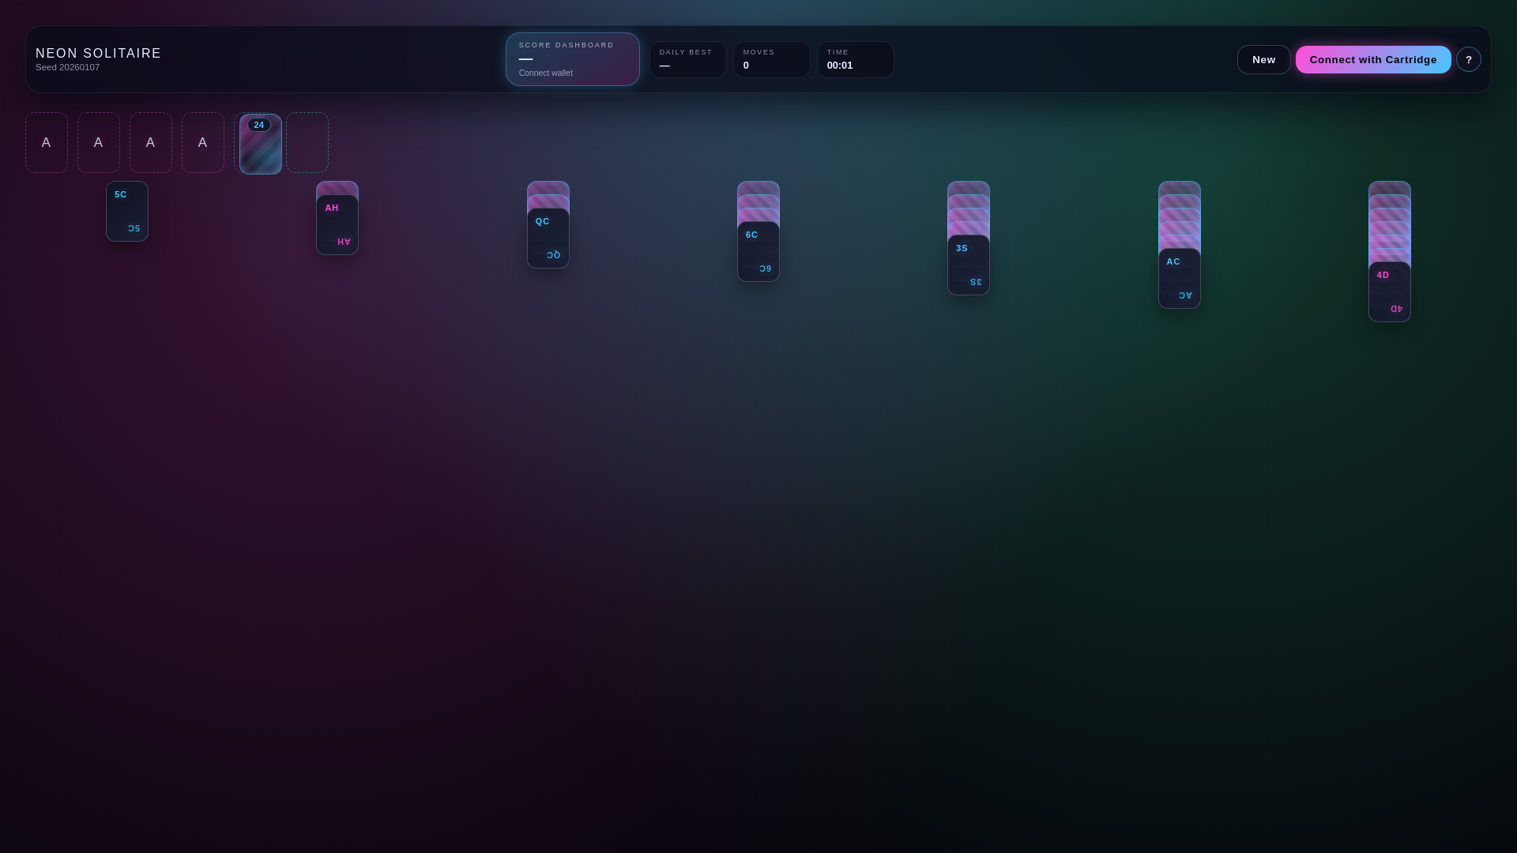The image size is (1517, 853).
Task: Select the QC card
Action: point(548,238)
